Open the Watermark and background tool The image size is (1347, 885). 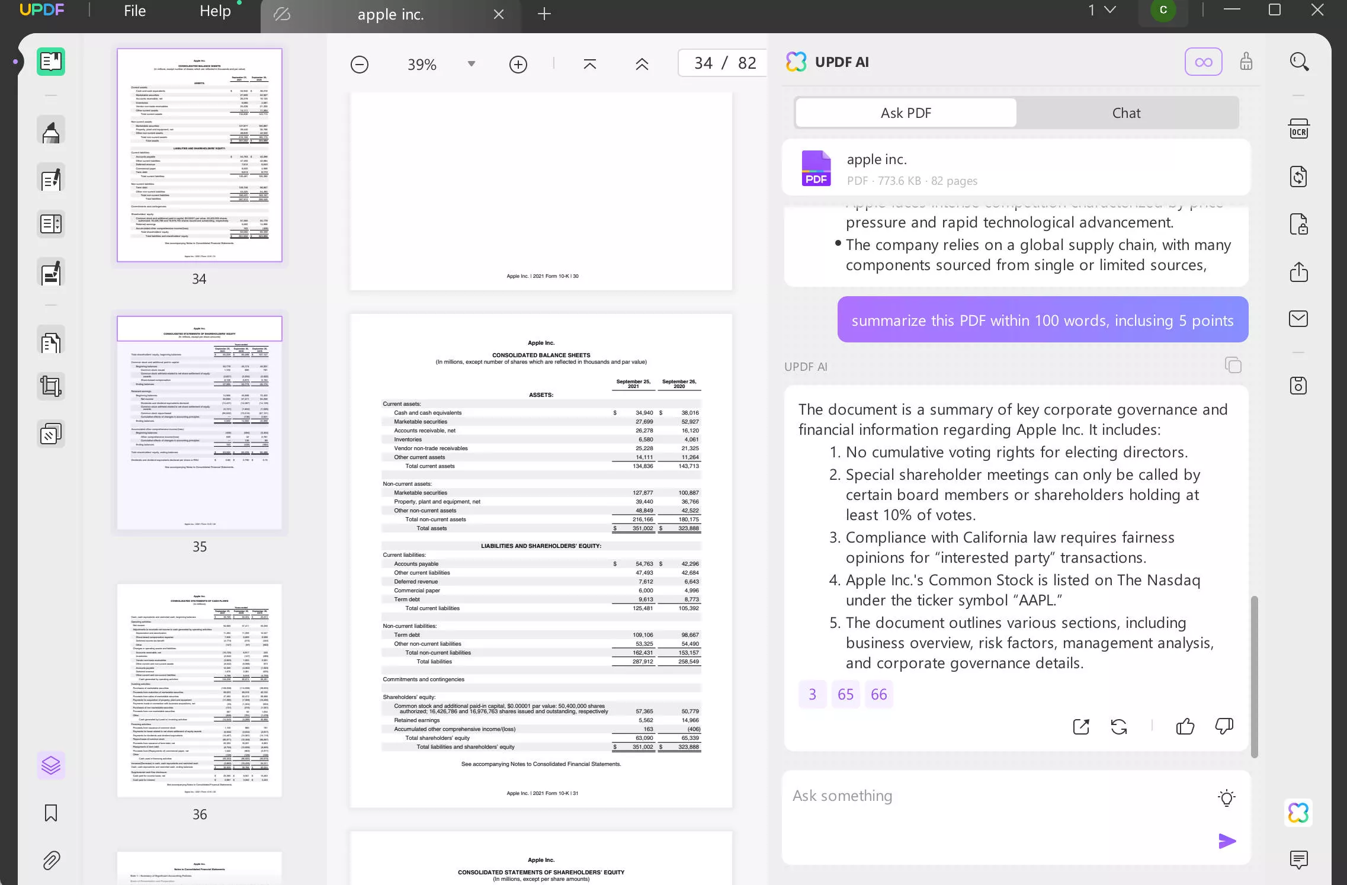click(x=51, y=434)
